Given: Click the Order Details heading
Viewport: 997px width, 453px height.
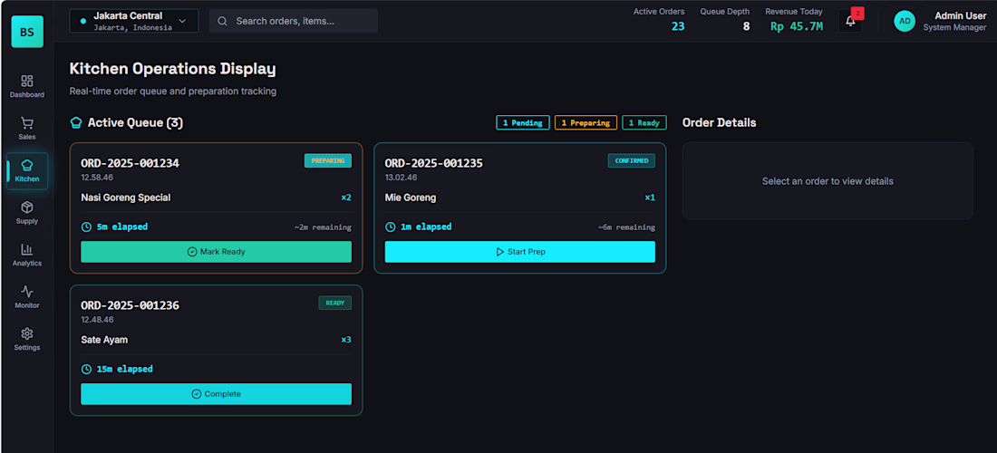Looking at the screenshot, I should pyautogui.click(x=719, y=122).
